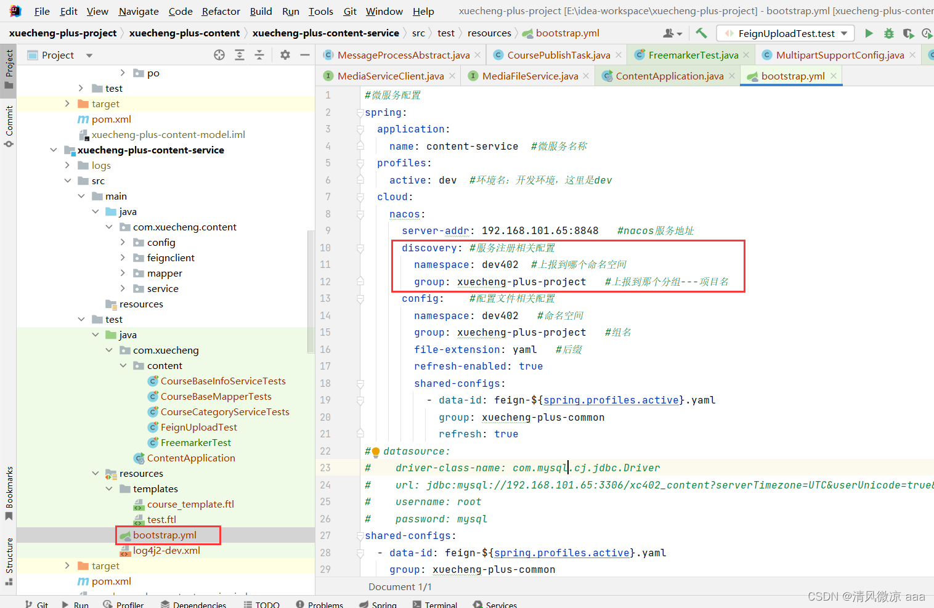Fold the shared-configs block on line 27
This screenshot has height=608, width=934.
(x=360, y=536)
